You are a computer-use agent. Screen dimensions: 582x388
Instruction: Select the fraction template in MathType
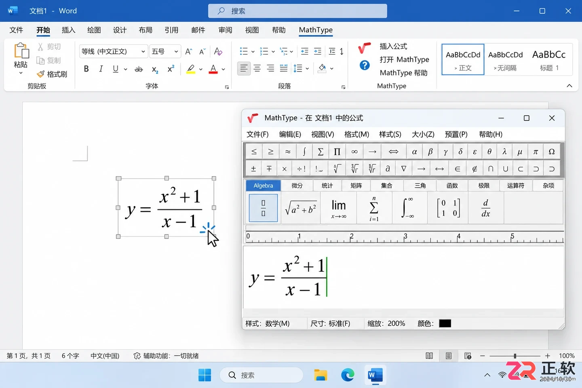pos(263,208)
